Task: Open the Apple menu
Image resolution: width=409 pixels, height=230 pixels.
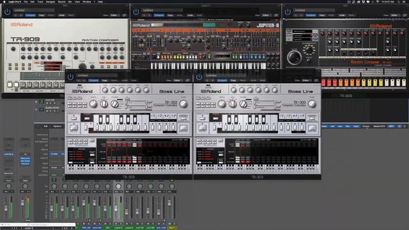Action: [4, 1]
